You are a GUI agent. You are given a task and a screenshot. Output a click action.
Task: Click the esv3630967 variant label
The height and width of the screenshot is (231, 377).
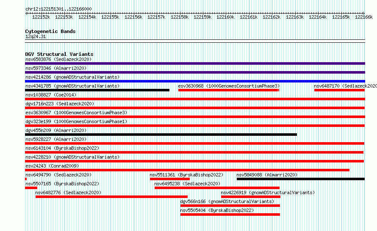pos(76,113)
